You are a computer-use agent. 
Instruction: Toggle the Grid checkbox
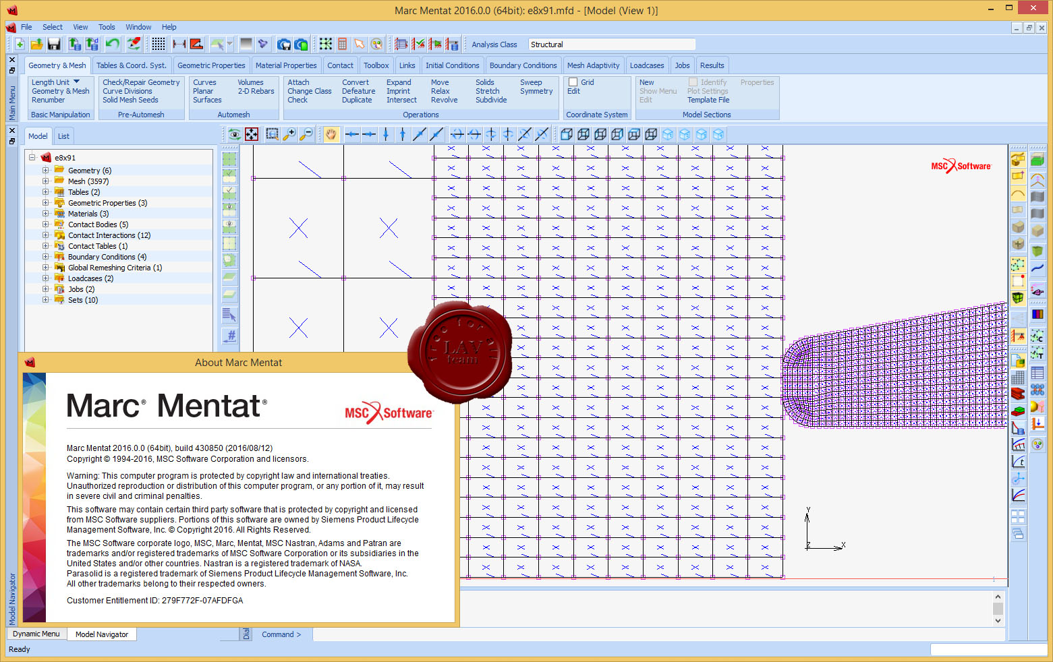573,82
